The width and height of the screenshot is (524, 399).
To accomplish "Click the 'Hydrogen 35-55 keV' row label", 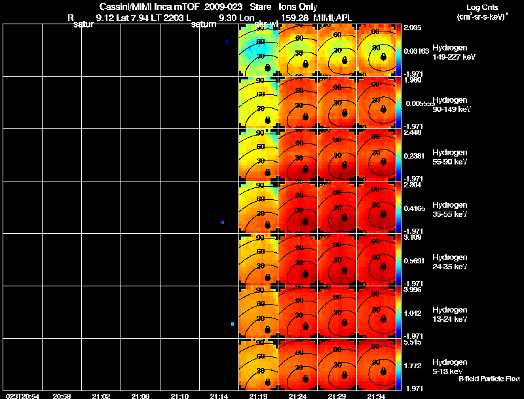I will pos(450,210).
